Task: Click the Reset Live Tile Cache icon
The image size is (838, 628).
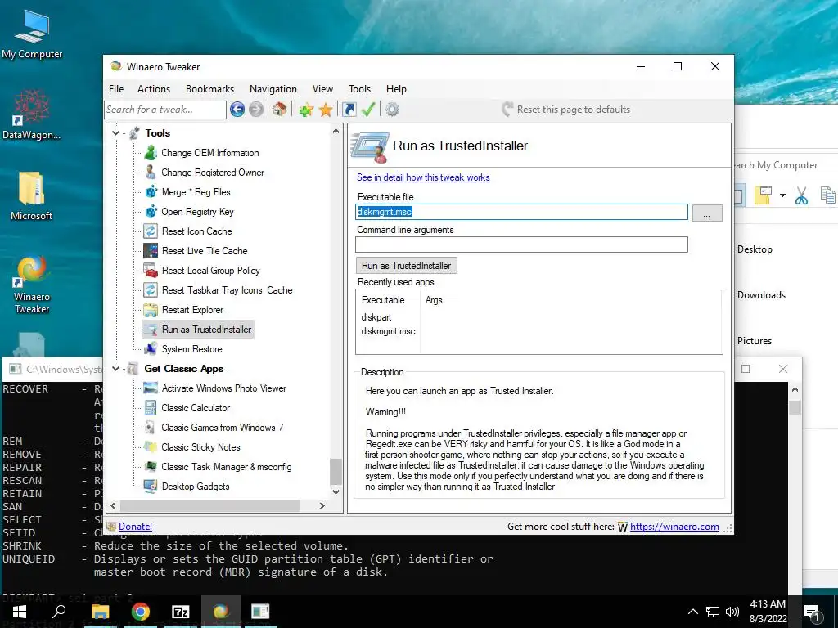Action: [x=151, y=250]
